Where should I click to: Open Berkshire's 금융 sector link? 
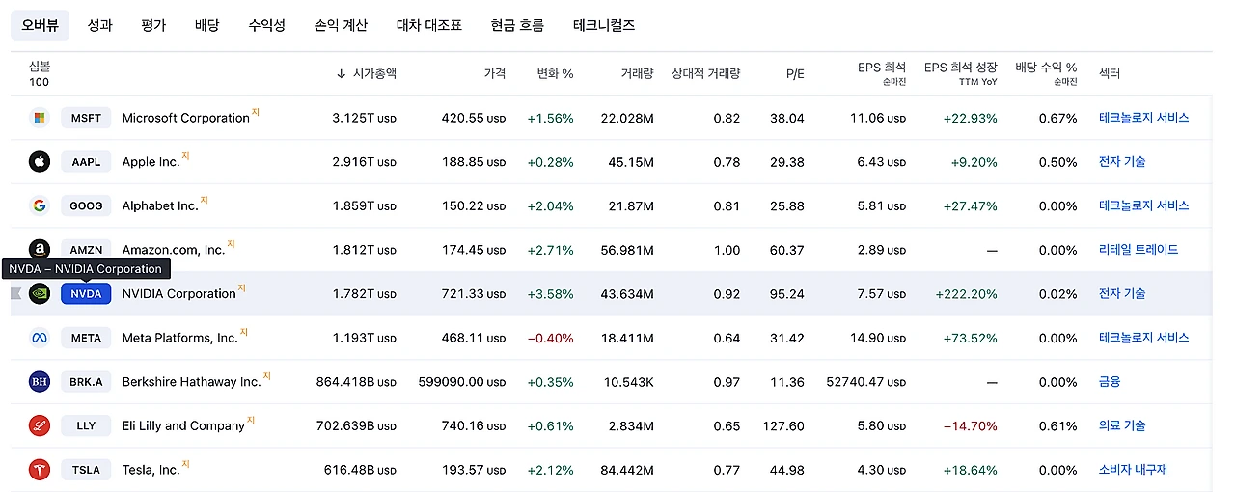(x=1110, y=382)
